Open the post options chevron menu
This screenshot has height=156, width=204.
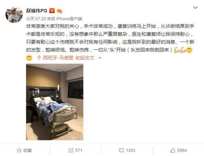pyautogui.click(x=195, y=8)
